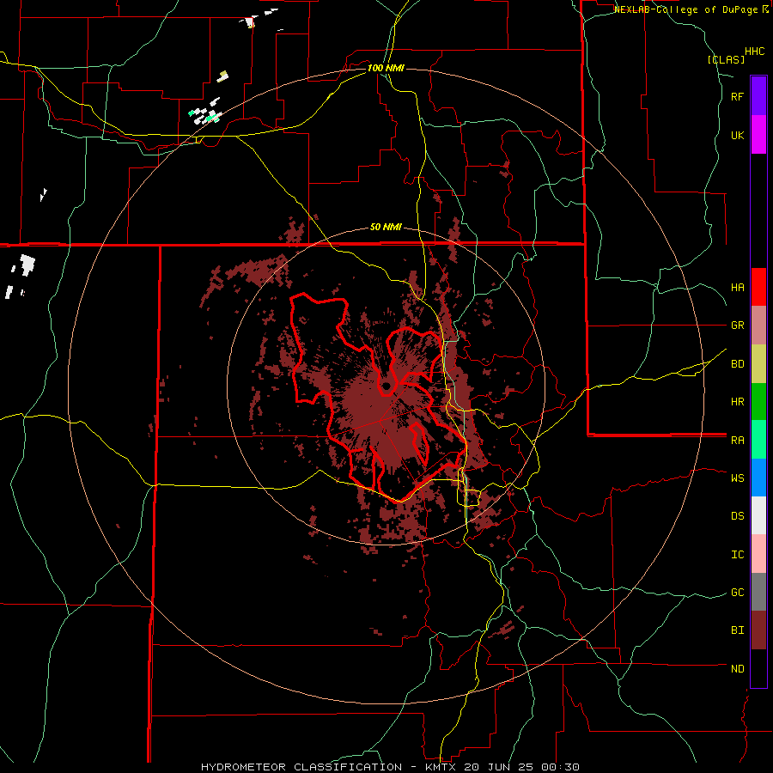
Task: Click the UK legend label
Action: pos(738,135)
